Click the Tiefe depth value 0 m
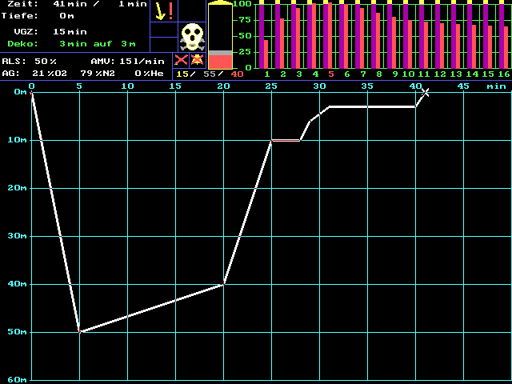The width and height of the screenshot is (512, 384). [x=67, y=15]
